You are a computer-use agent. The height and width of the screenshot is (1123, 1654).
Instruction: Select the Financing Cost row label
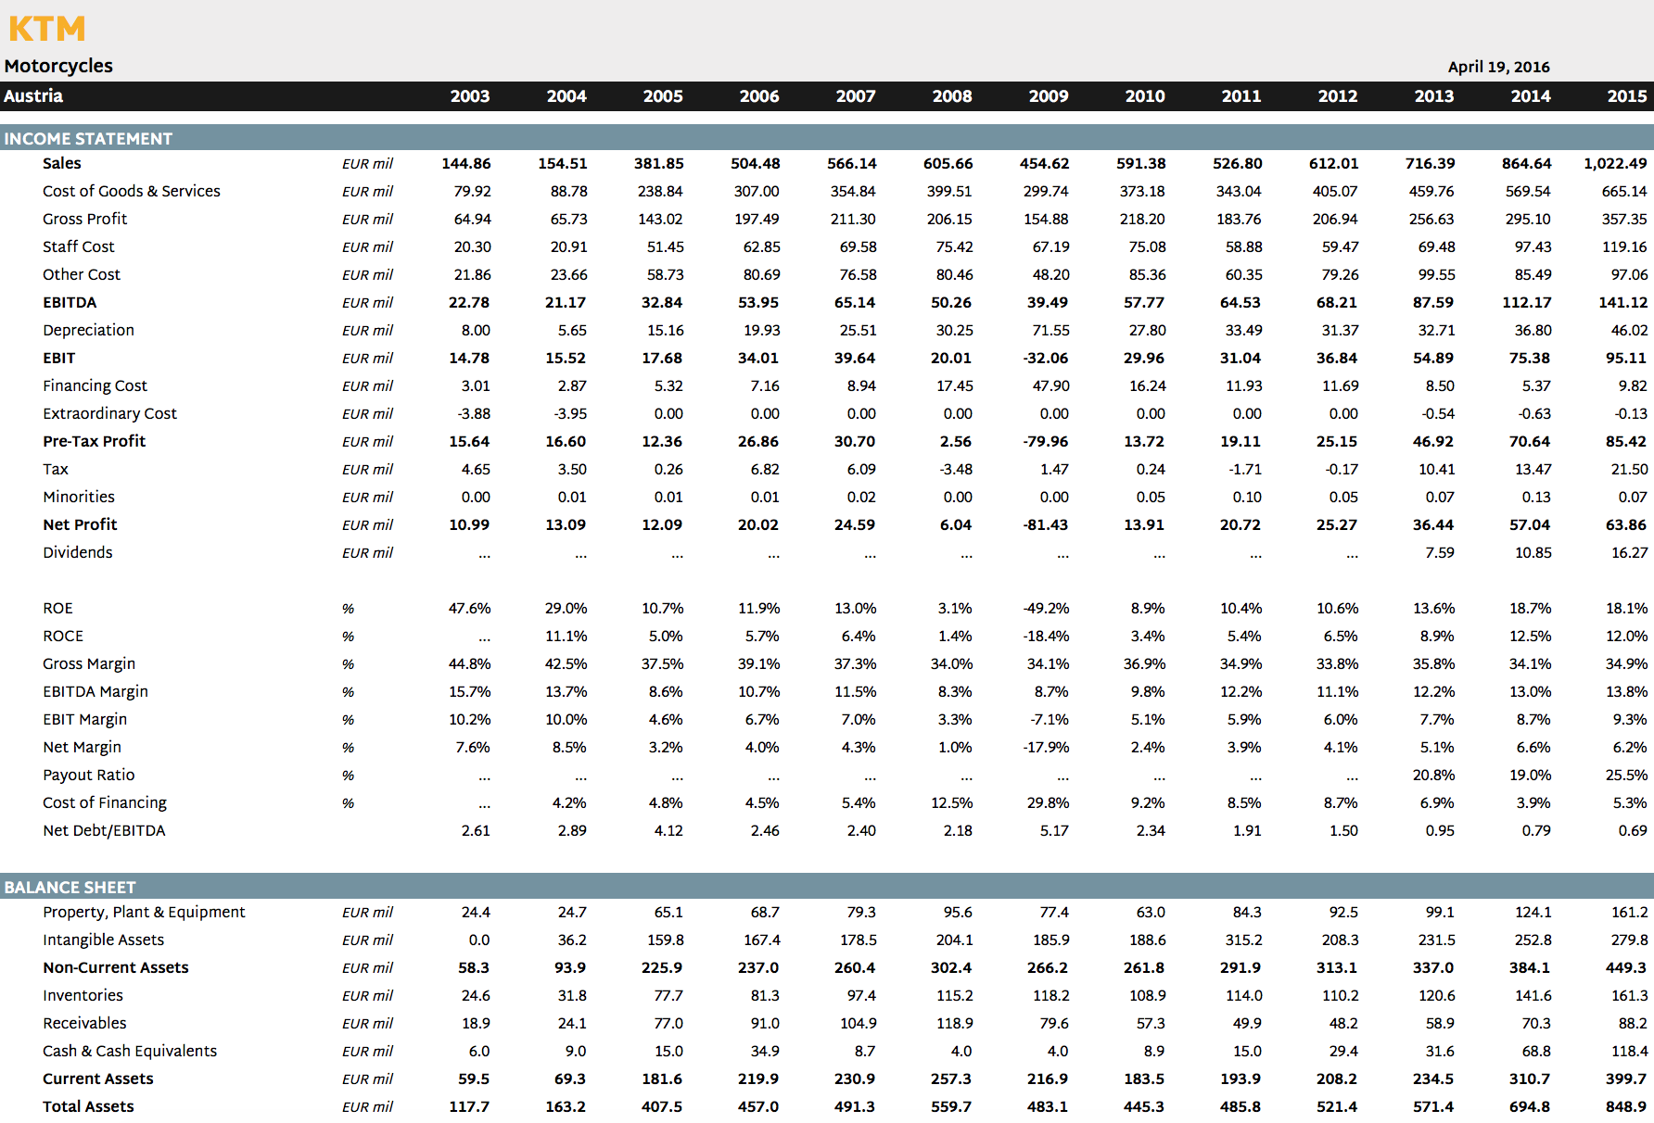point(95,385)
